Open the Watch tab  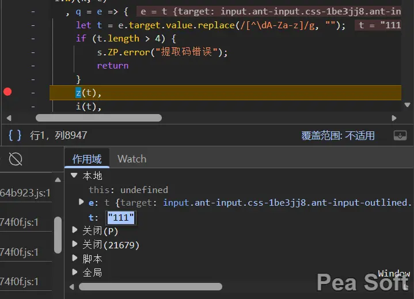pos(132,159)
